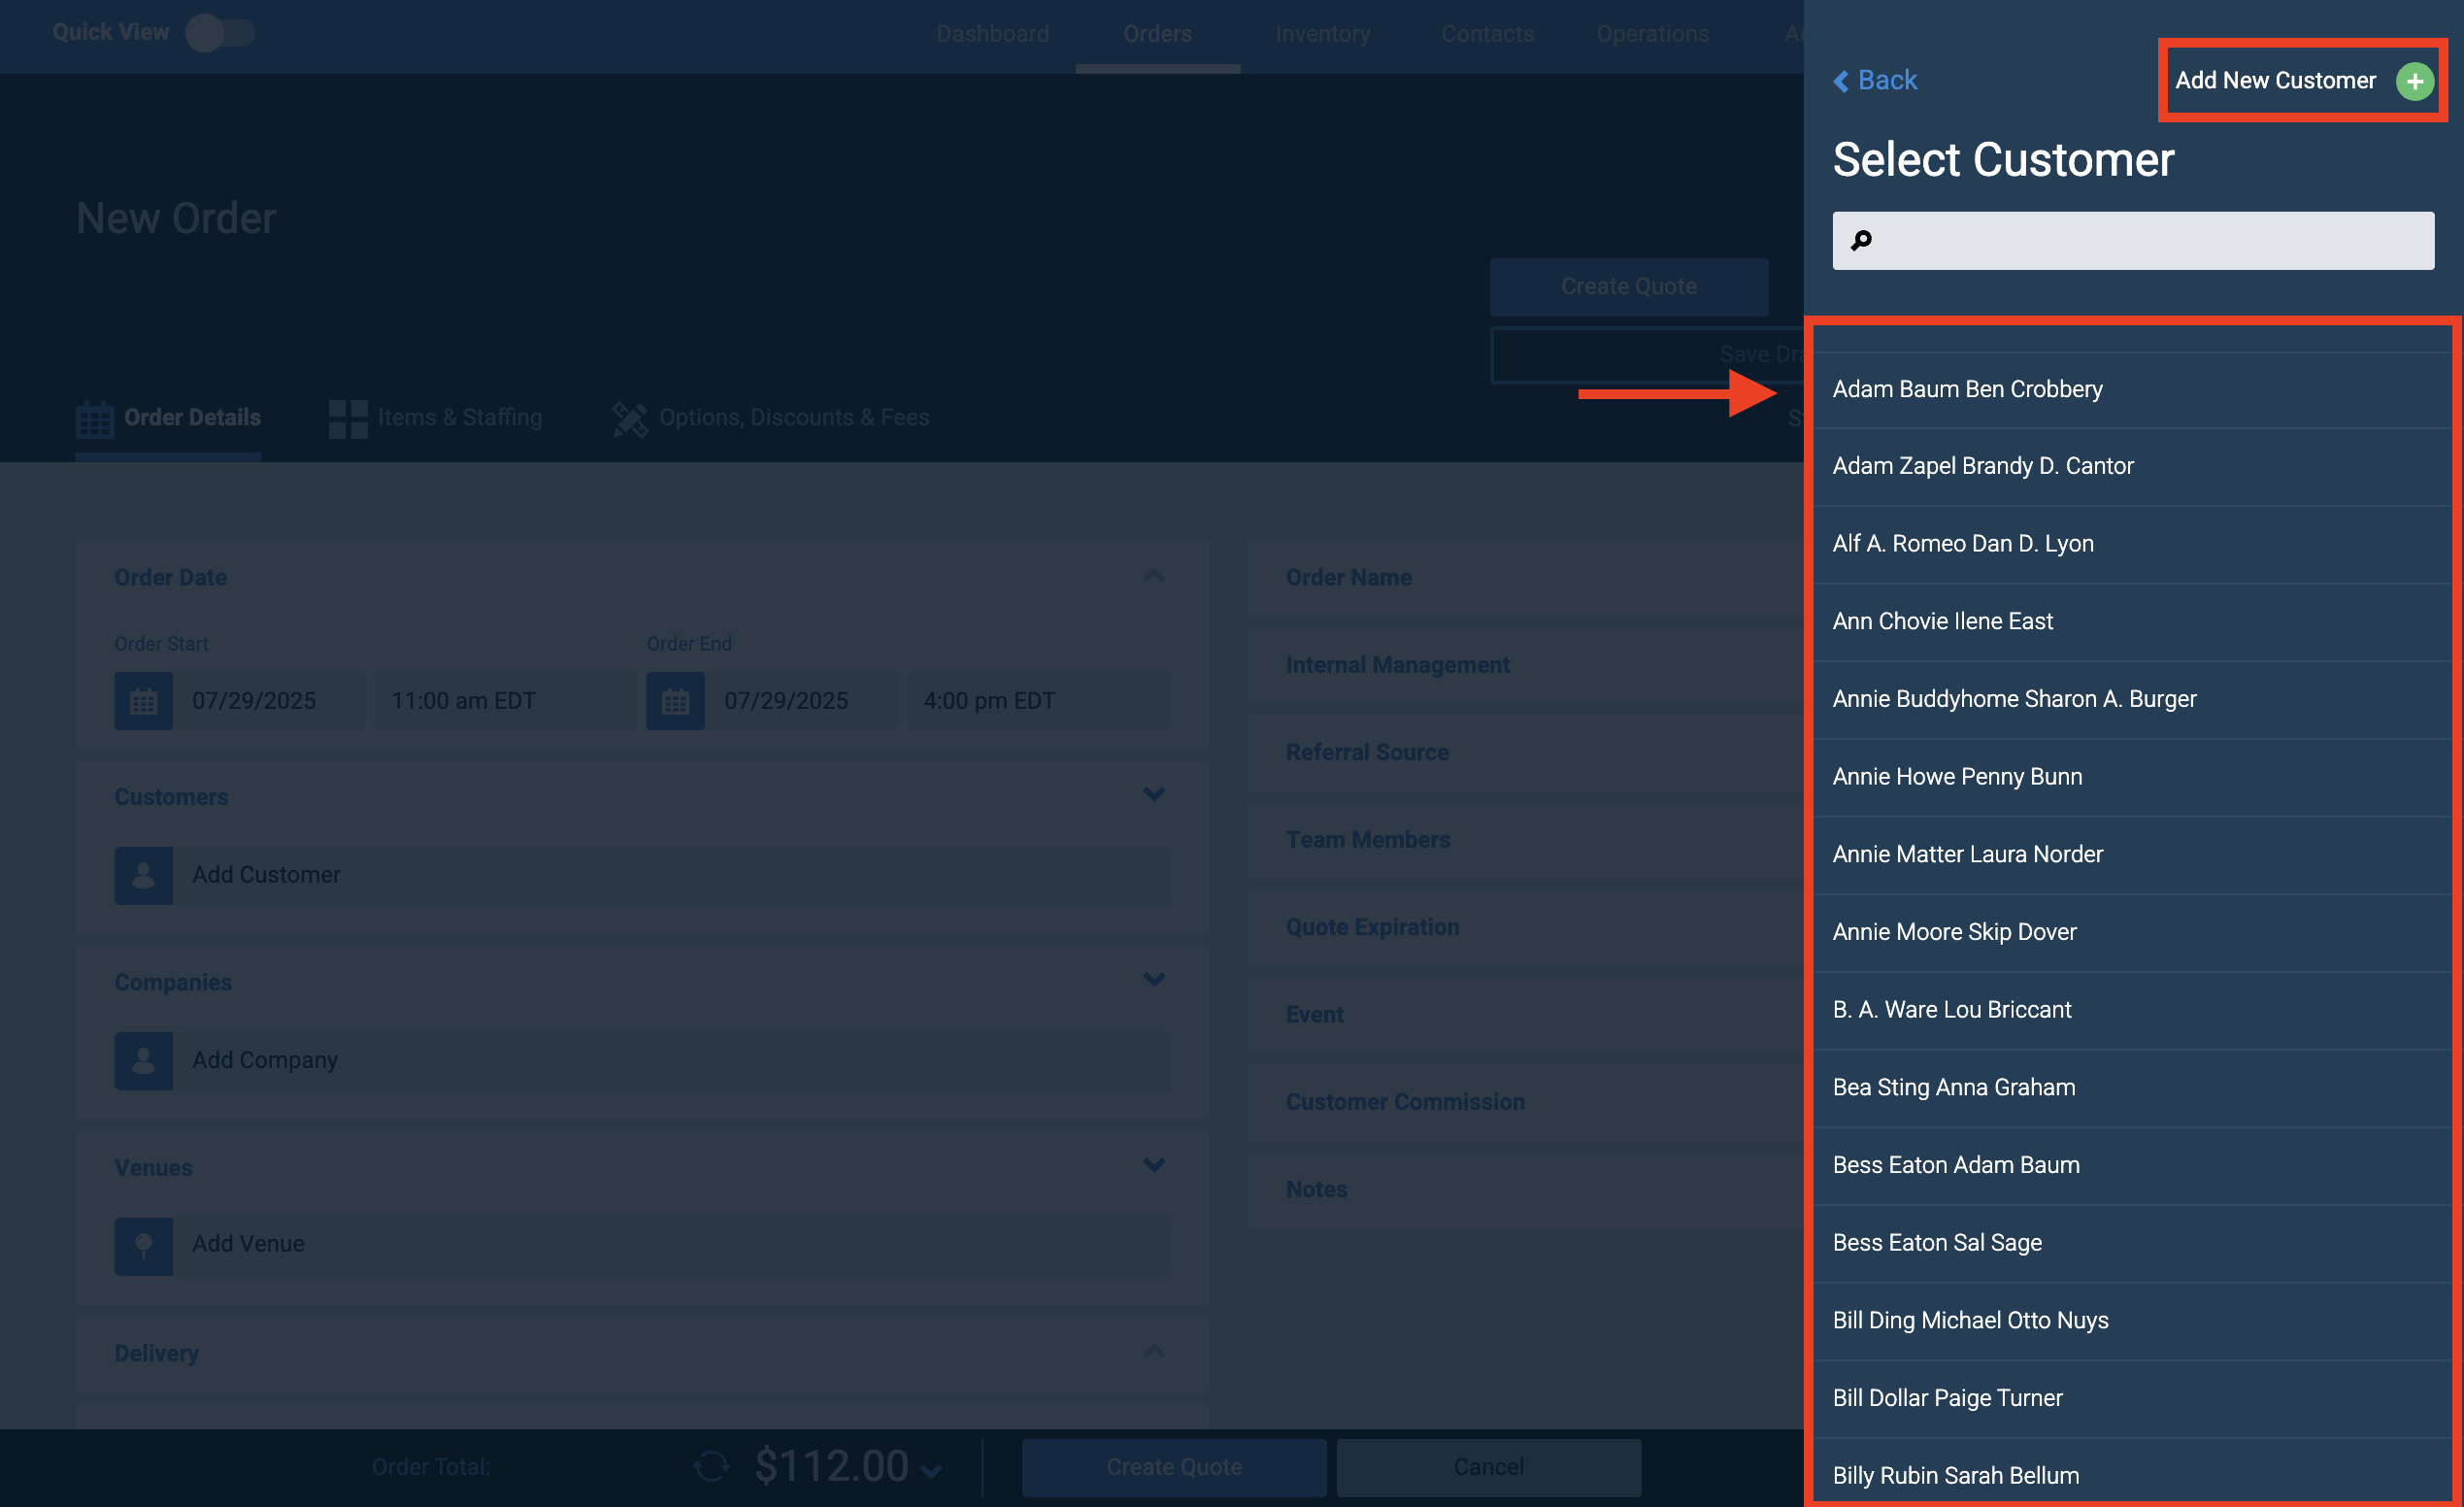Toggle the Quick View switch

[221, 33]
